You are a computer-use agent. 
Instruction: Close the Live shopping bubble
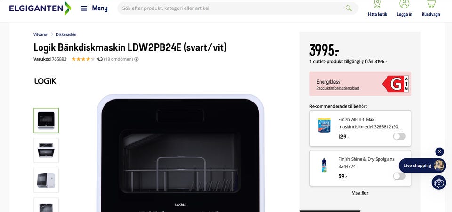tap(439, 151)
